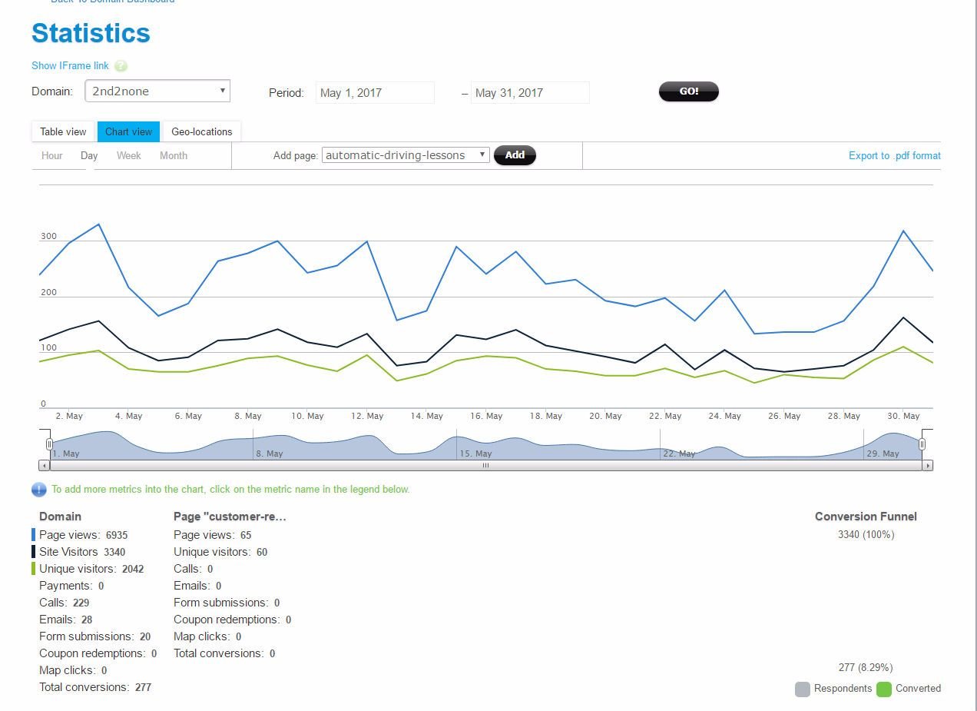Open the Add page dropdown
977x711 pixels.
point(406,155)
